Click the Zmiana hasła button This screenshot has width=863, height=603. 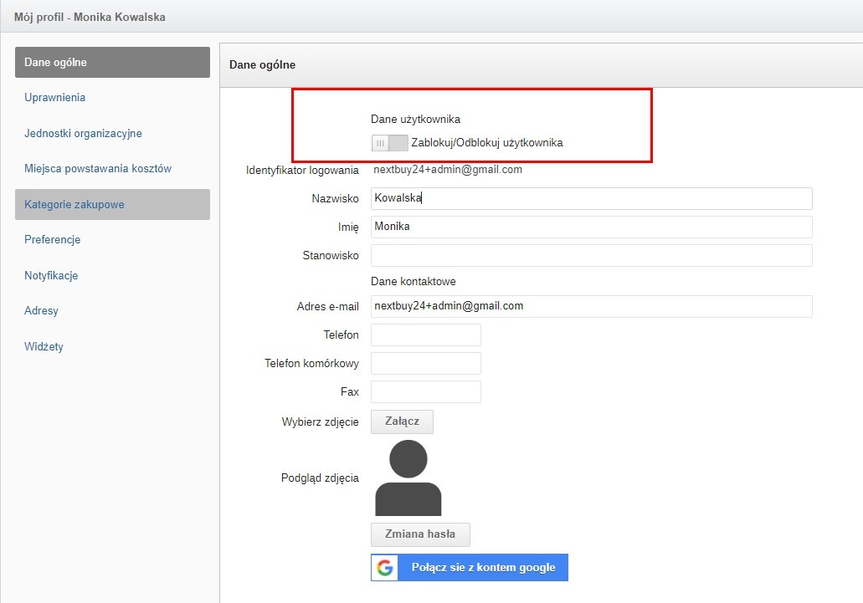point(420,534)
